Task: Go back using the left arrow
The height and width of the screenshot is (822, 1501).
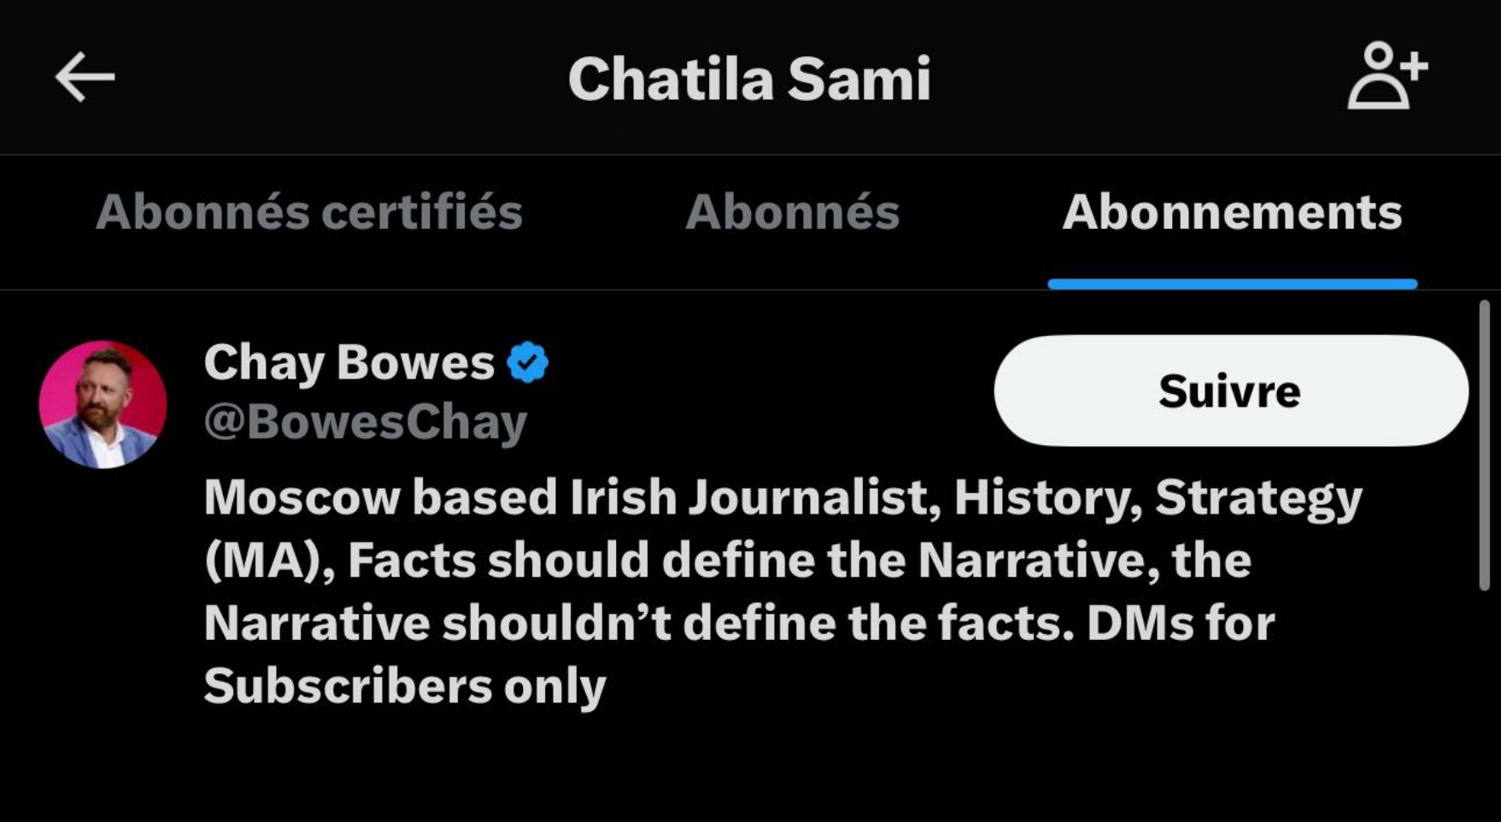Action: [85, 77]
